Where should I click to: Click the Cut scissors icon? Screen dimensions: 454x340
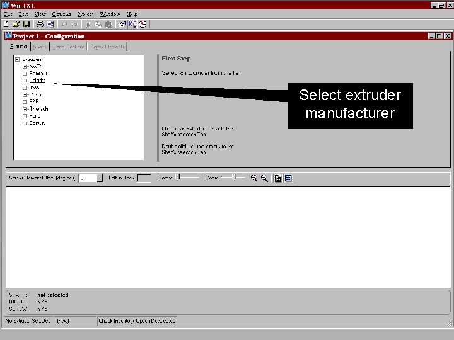point(88,25)
